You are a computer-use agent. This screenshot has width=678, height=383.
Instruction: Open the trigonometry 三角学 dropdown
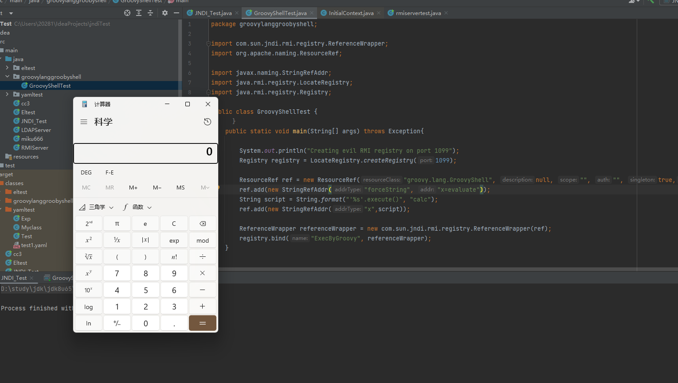point(96,207)
